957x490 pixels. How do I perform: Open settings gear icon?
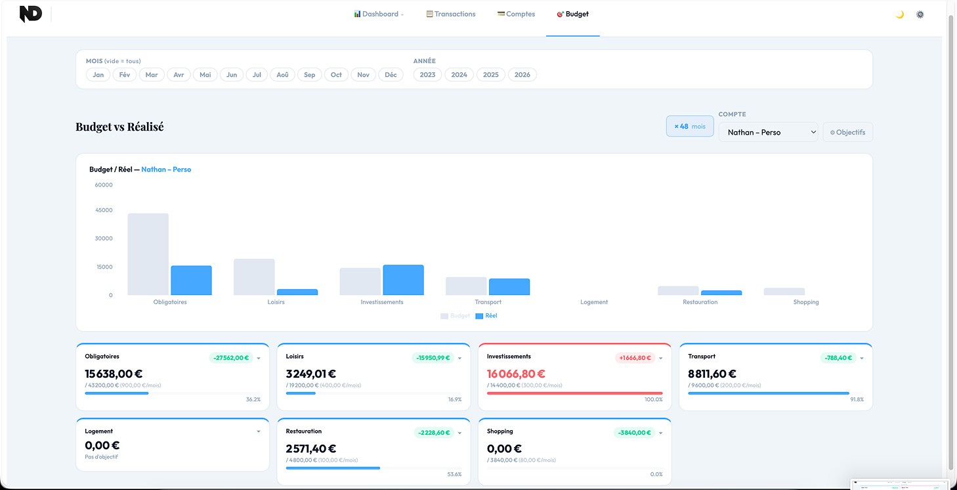pyautogui.click(x=920, y=14)
